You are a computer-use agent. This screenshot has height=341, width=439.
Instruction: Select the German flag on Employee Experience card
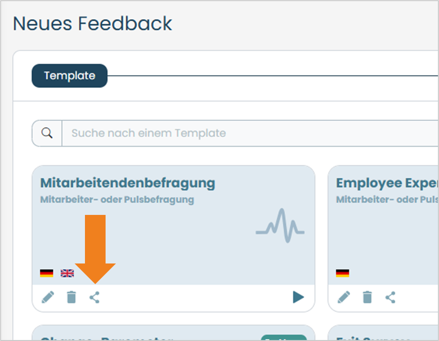click(342, 273)
